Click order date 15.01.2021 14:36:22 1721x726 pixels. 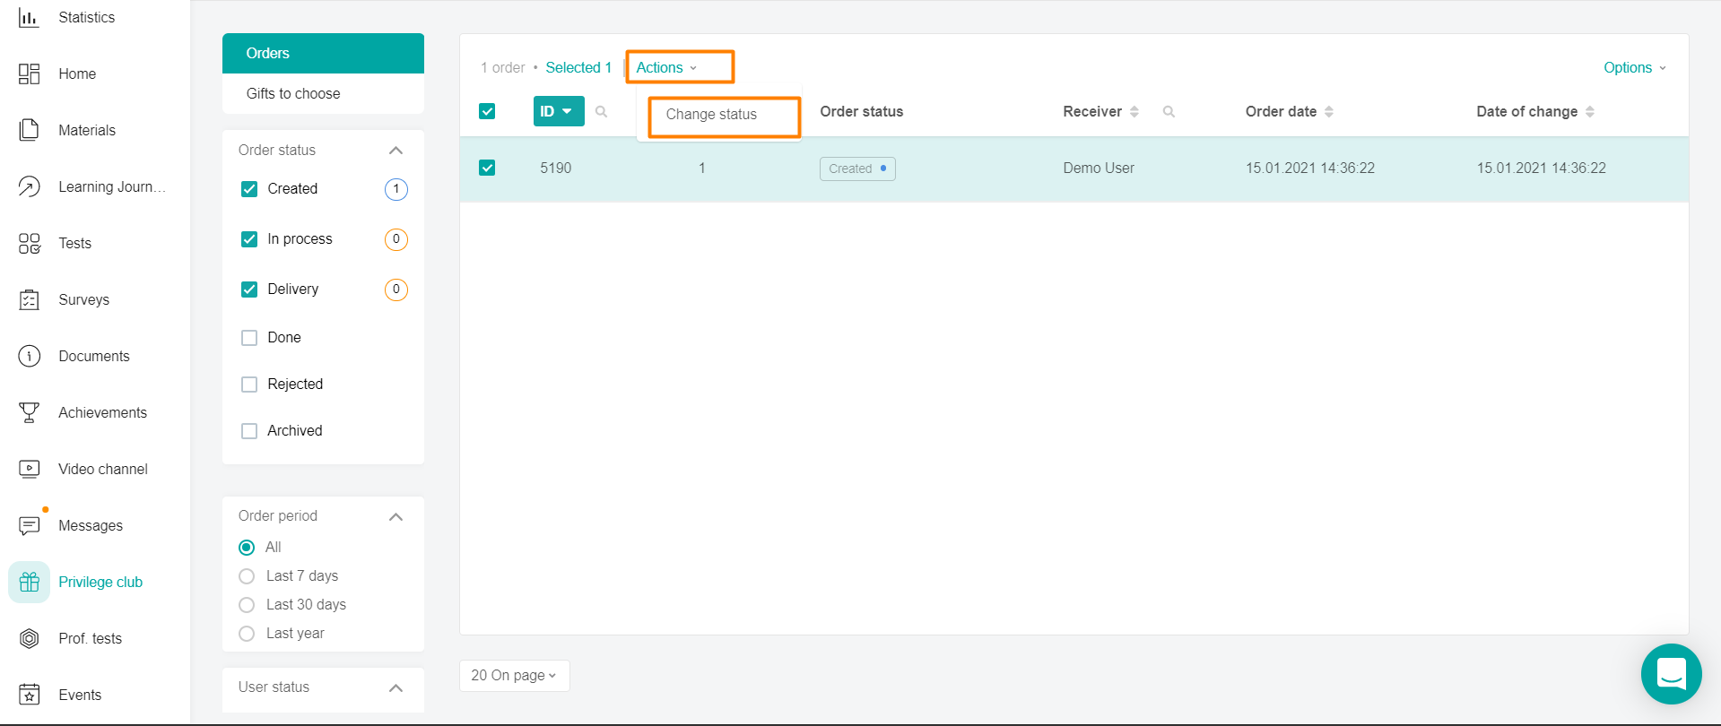[x=1309, y=168]
